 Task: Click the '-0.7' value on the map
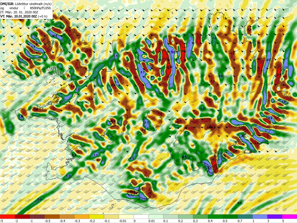pyautogui.click(x=99, y=160)
